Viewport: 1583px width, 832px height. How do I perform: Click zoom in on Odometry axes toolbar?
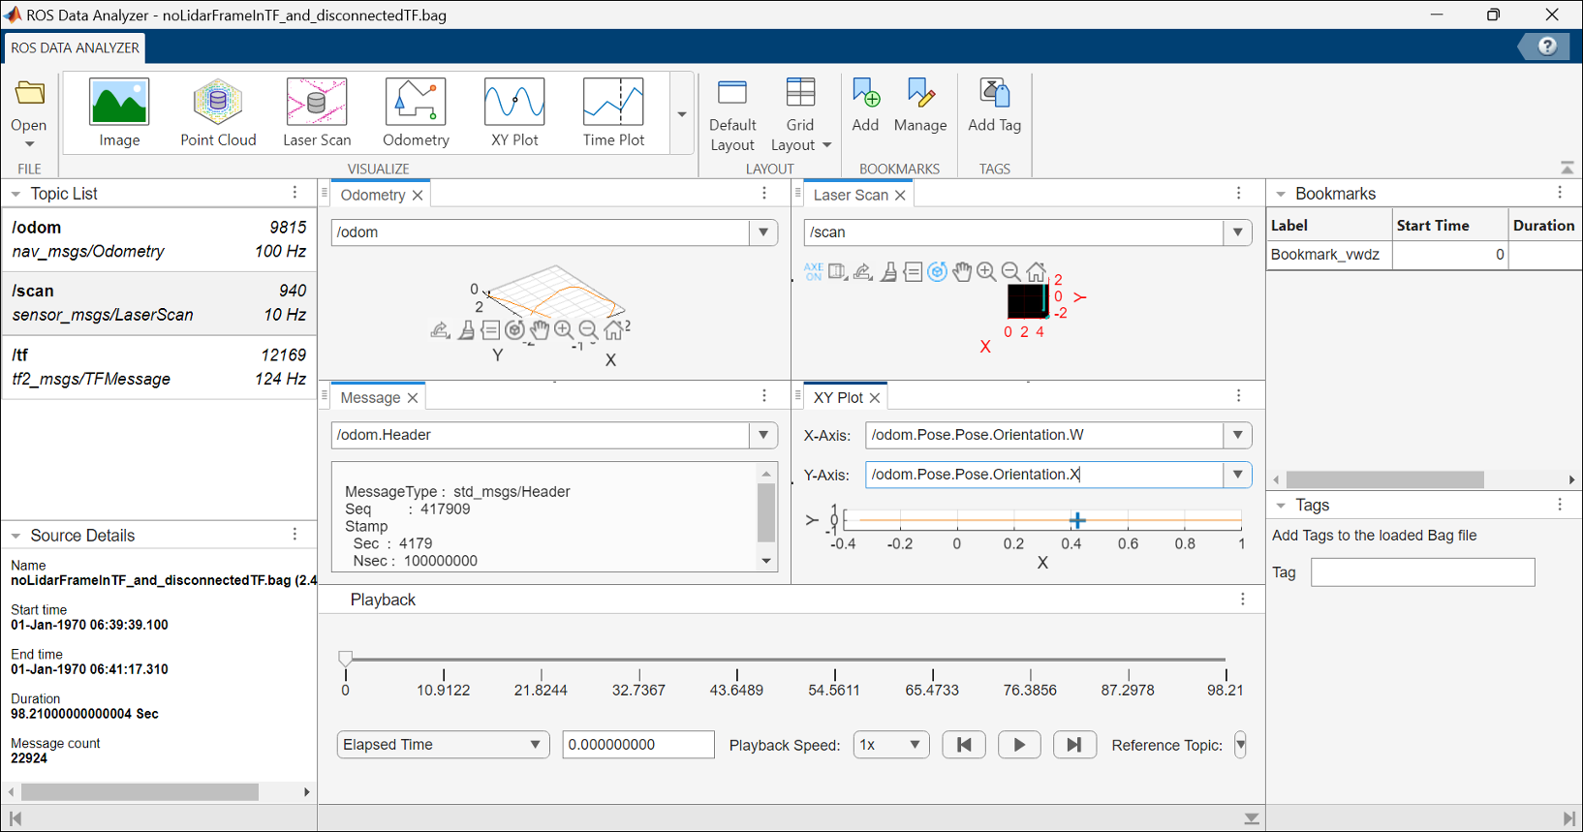[x=564, y=330]
